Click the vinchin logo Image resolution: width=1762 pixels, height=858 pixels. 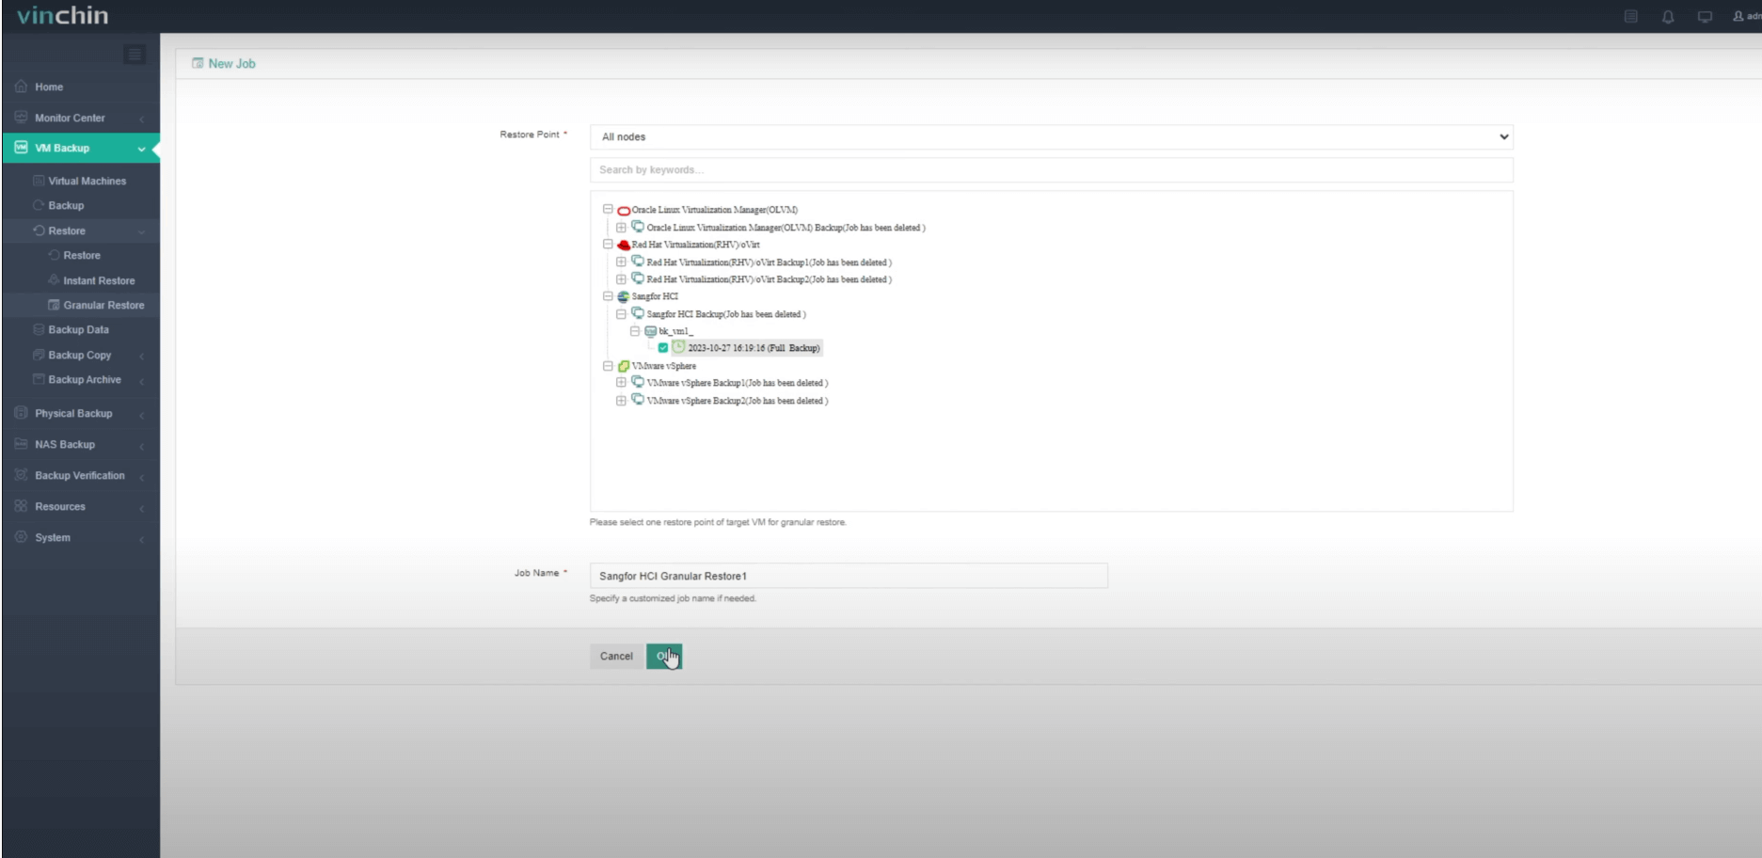(63, 15)
